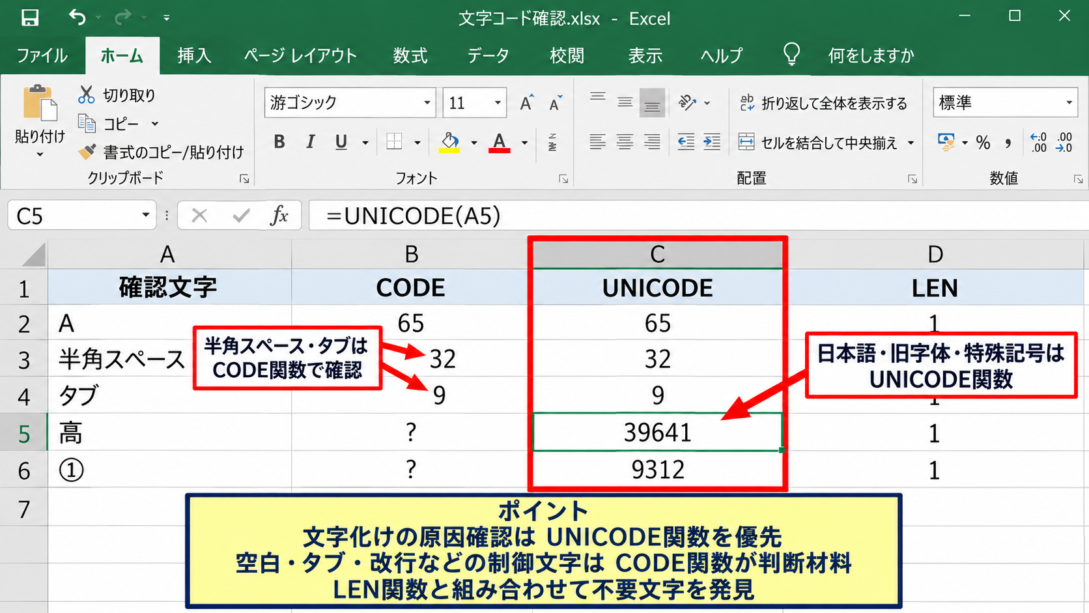The height and width of the screenshot is (613, 1089).
Task: Increase font size with large A icon
Action: tap(526, 103)
